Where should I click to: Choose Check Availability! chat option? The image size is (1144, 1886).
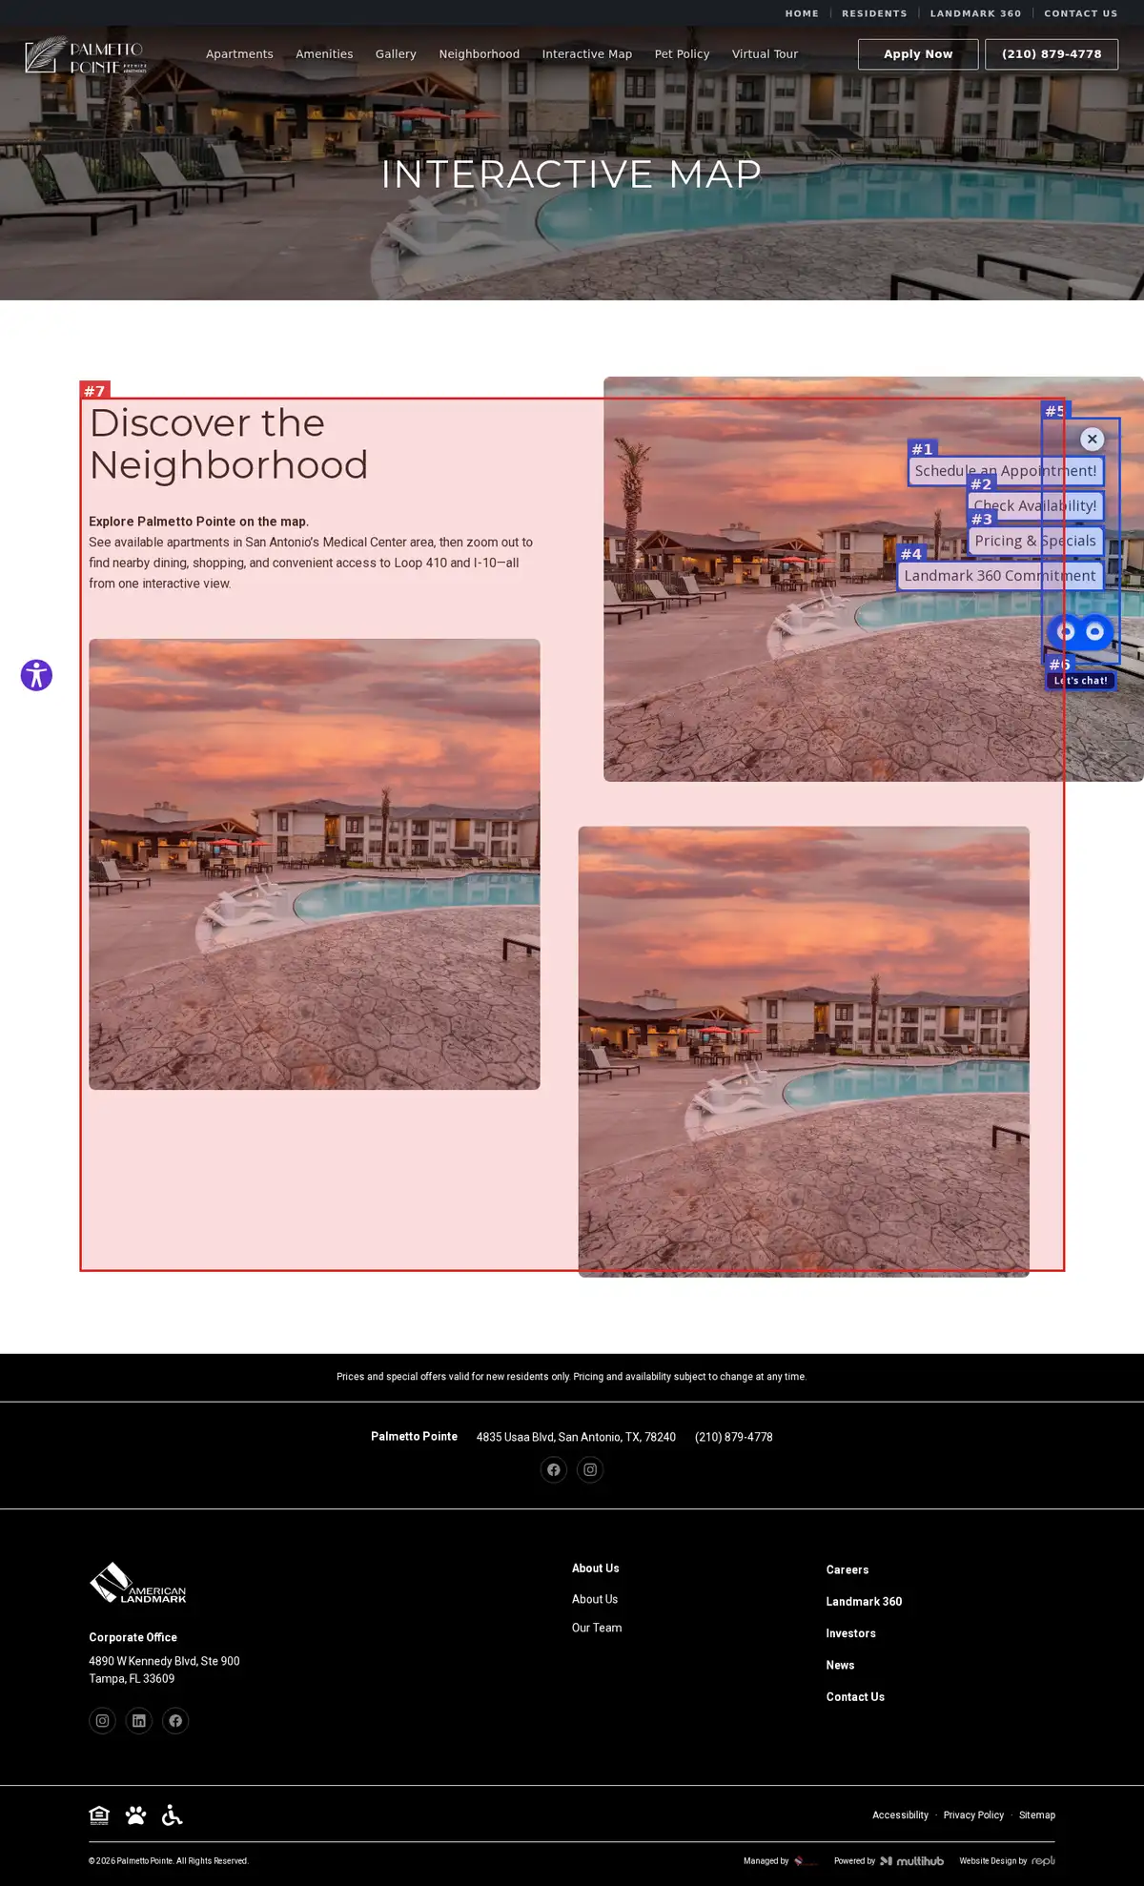(x=1035, y=506)
